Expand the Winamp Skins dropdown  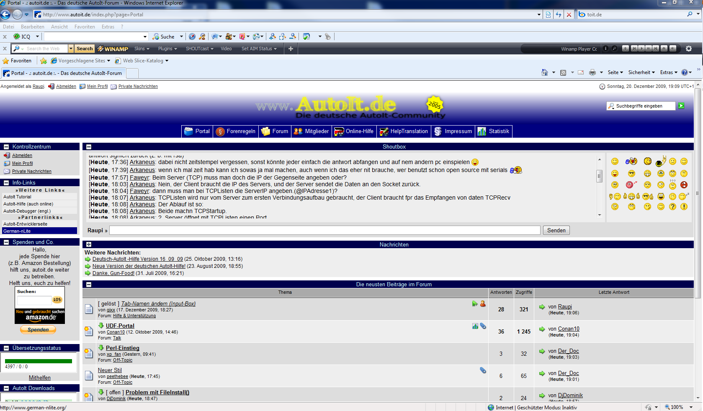(142, 49)
